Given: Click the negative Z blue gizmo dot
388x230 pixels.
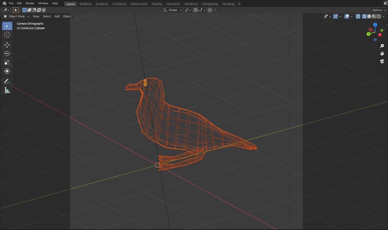Looking at the screenshot, I should [x=375, y=40].
